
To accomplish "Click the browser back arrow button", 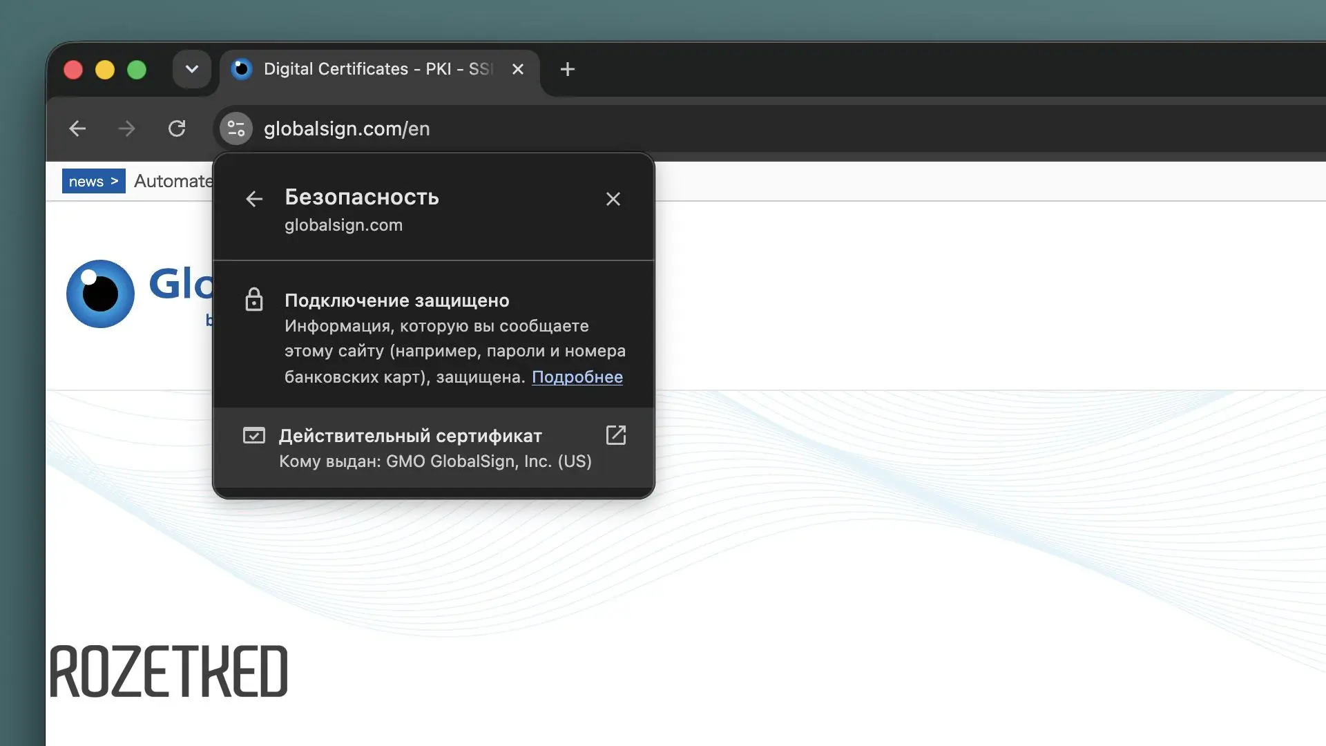I will coord(77,128).
